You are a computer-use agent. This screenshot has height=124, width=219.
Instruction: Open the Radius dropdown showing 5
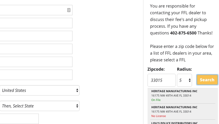pyautogui.click(x=184, y=80)
